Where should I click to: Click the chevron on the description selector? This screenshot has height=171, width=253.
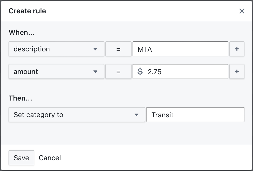coord(96,49)
